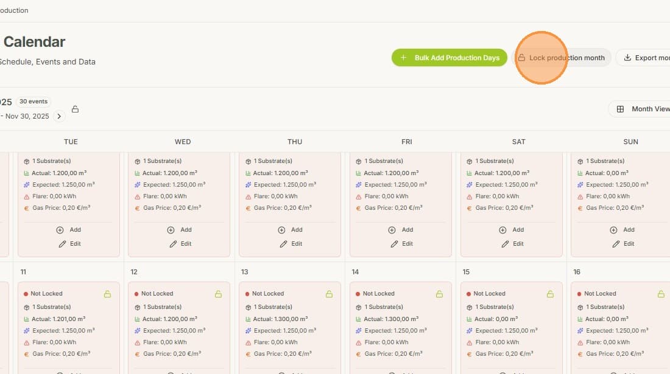Toggle the lock on day 14 card
This screenshot has height=374, width=670.
tap(439, 294)
